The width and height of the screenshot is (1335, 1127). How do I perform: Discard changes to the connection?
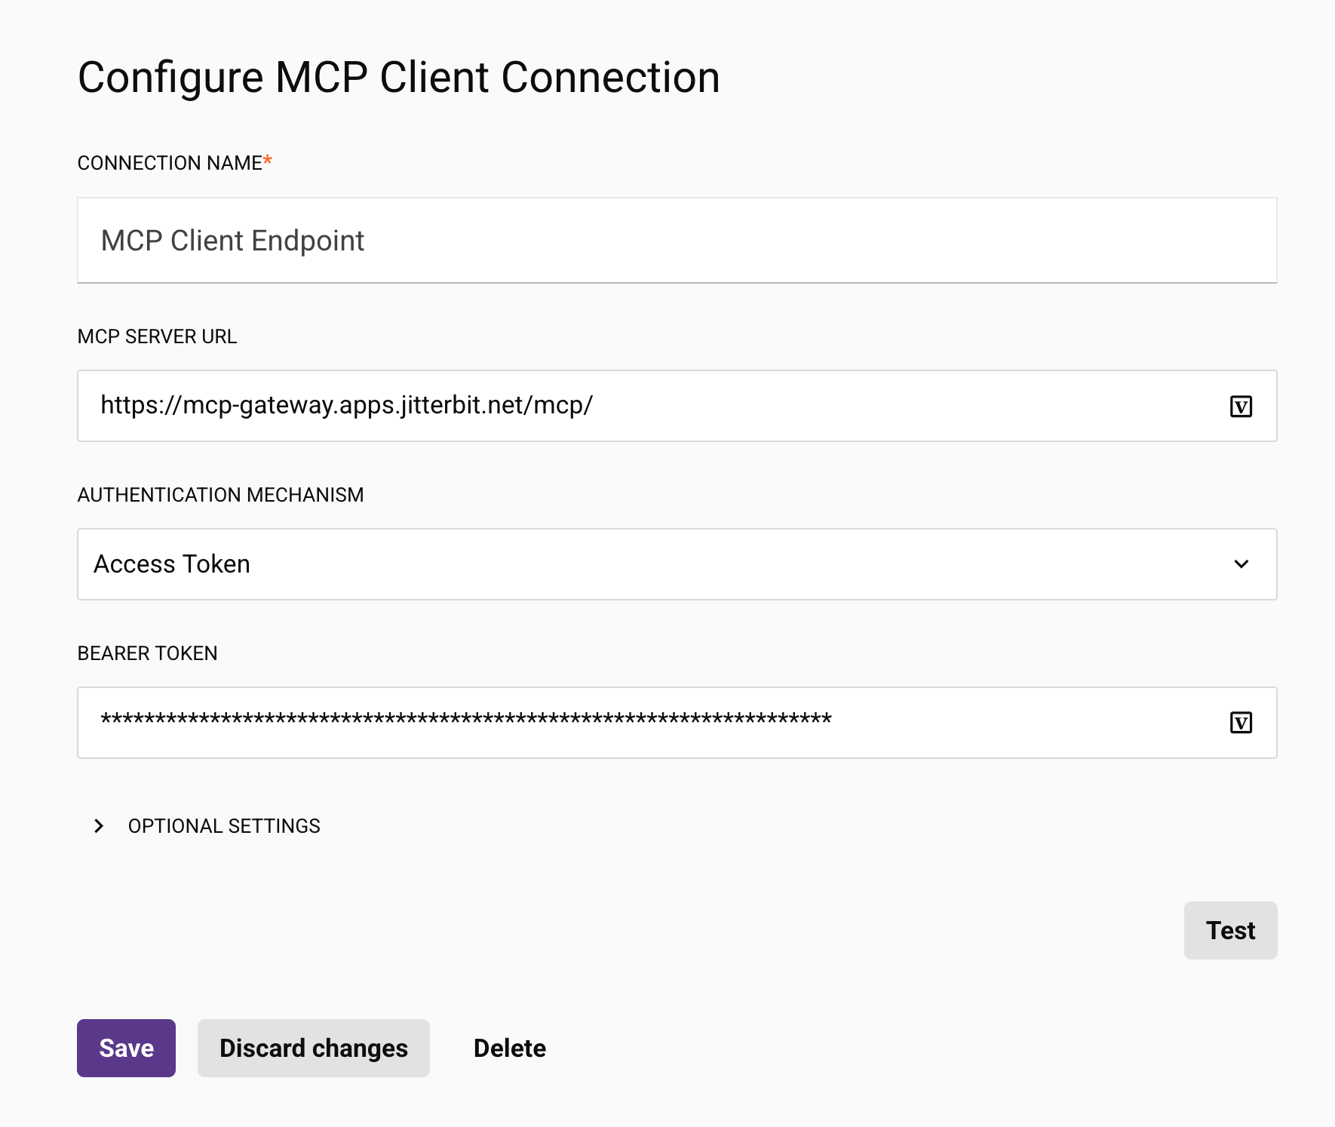coord(314,1048)
